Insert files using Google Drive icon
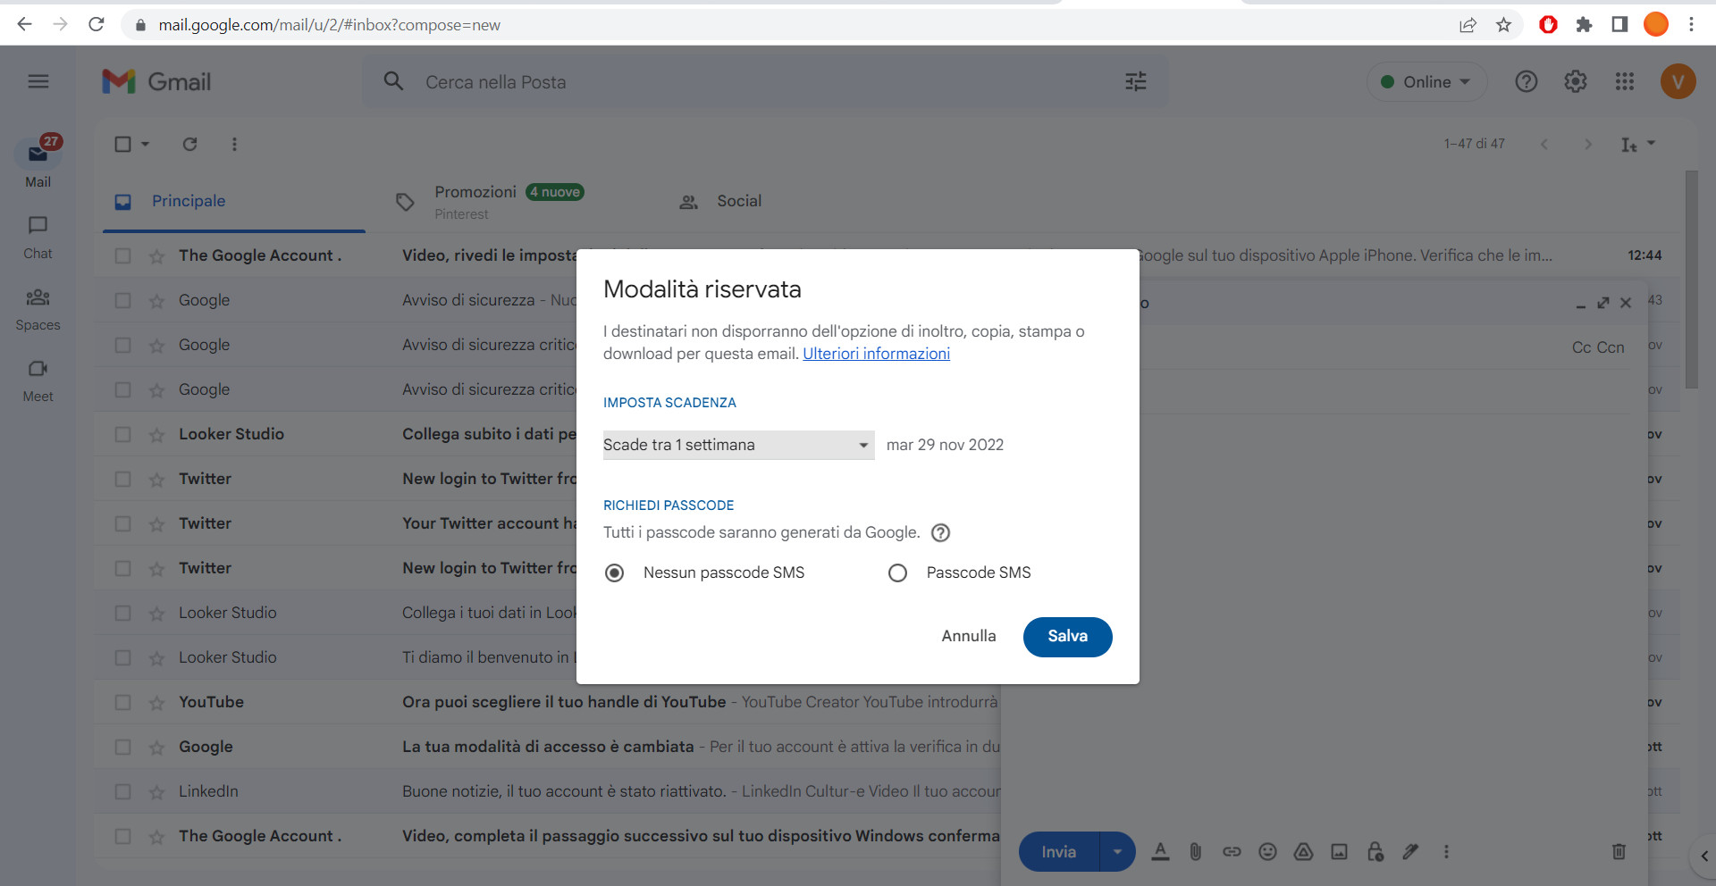 point(1303,852)
